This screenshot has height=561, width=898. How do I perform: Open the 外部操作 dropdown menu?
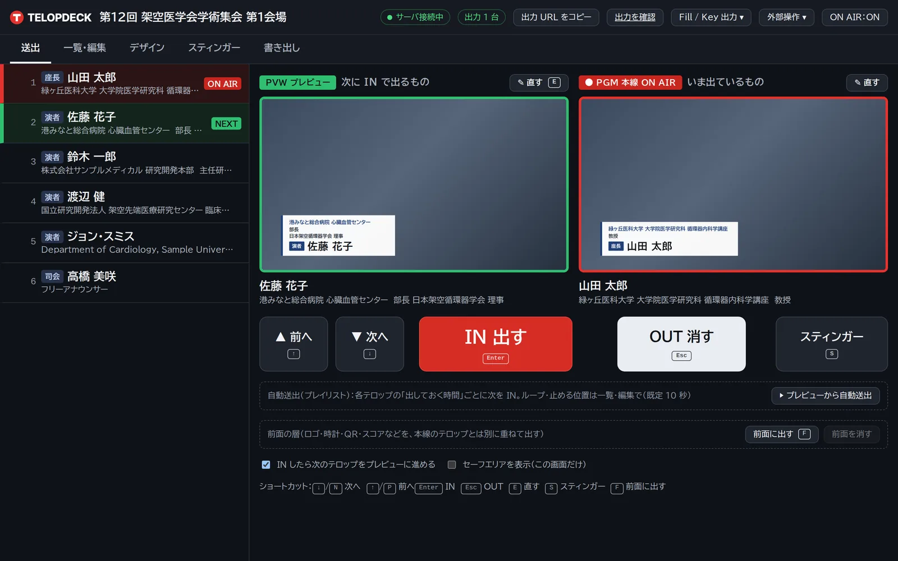point(786,17)
